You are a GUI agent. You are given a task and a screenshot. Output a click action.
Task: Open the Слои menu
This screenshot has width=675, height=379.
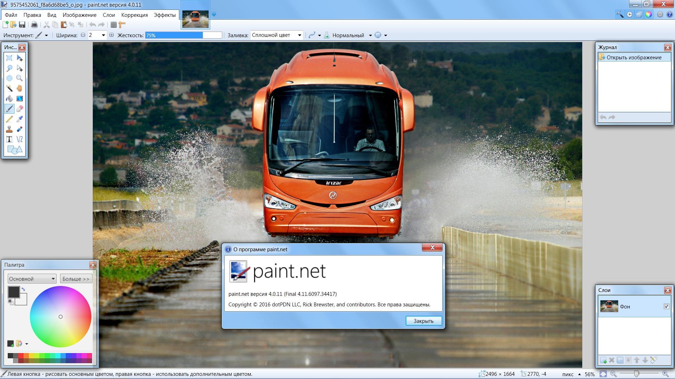click(x=109, y=15)
